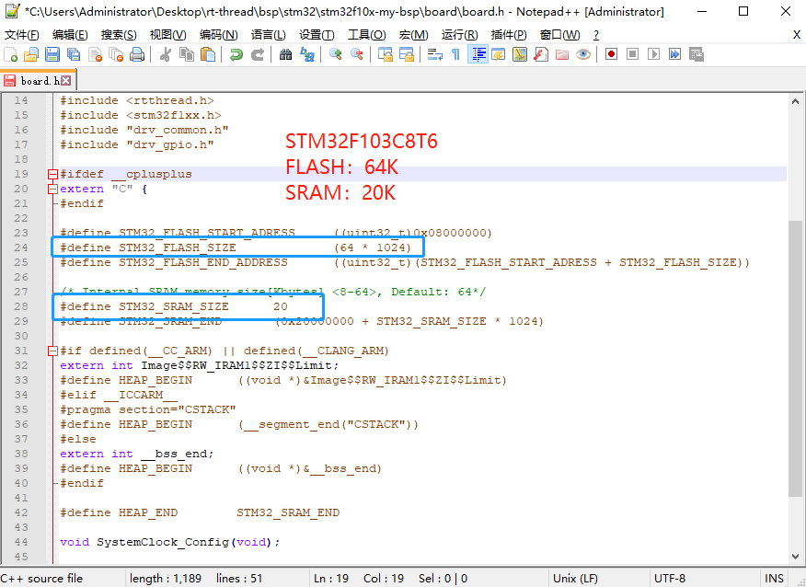
Task: Click the Zoom Out magnifier icon
Action: click(356, 54)
